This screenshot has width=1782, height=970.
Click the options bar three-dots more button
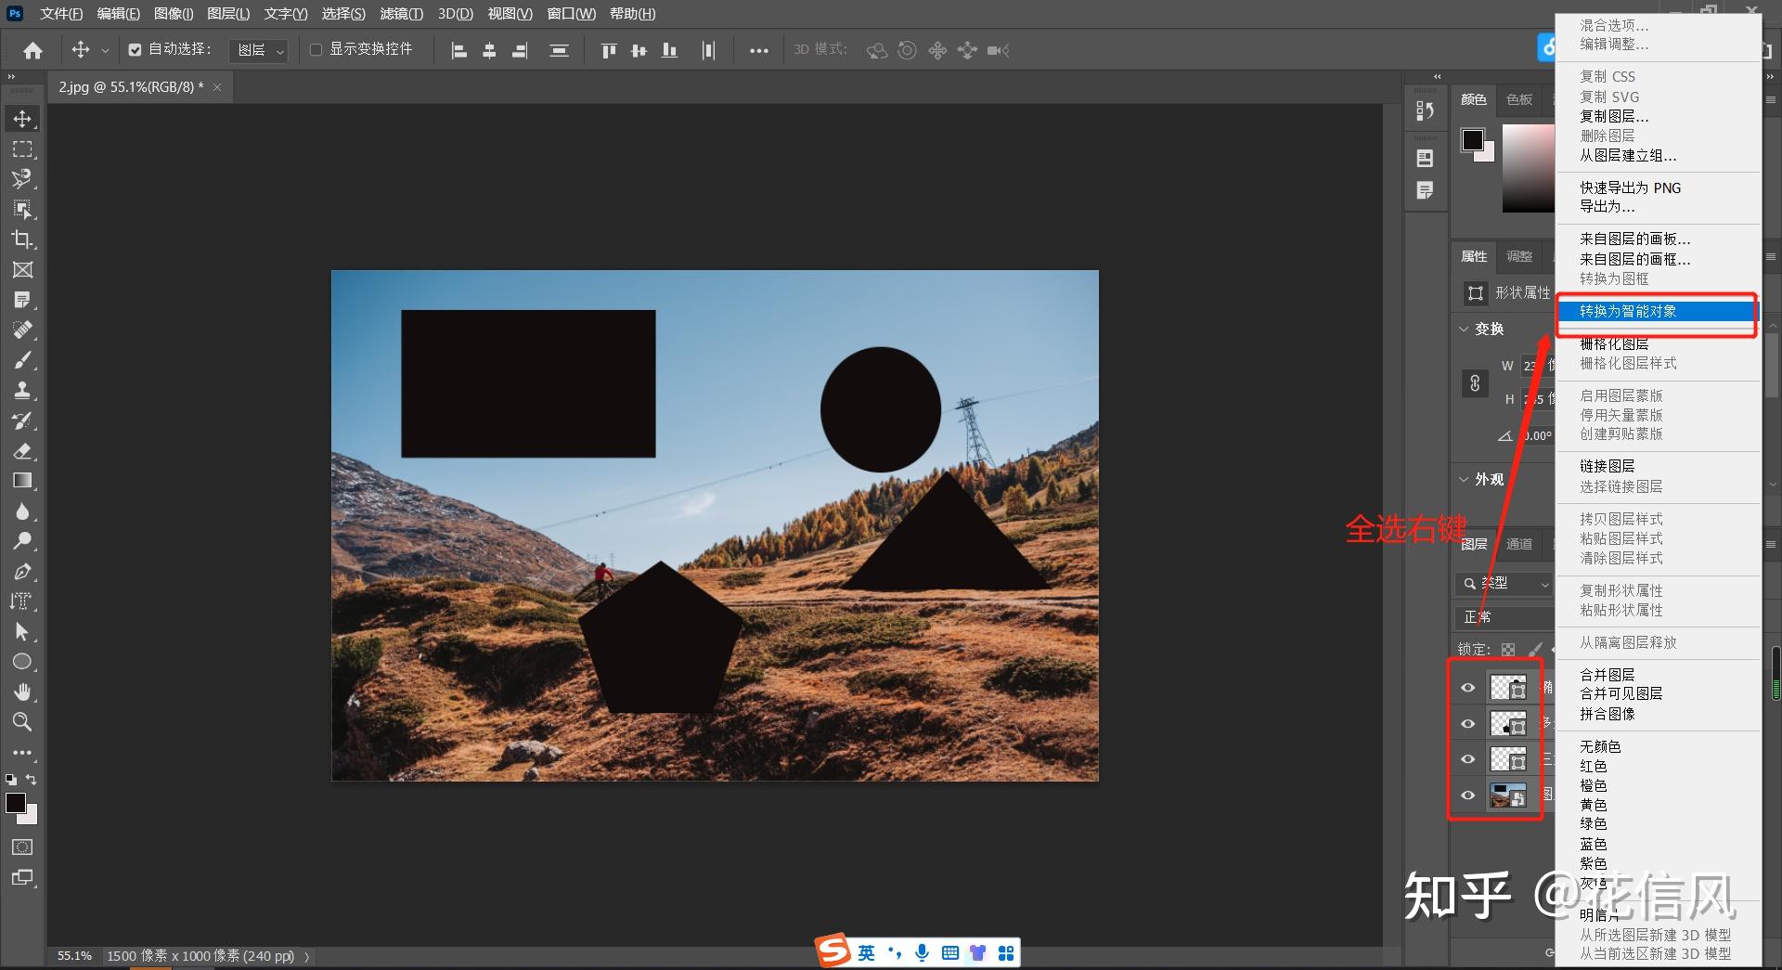(x=759, y=50)
